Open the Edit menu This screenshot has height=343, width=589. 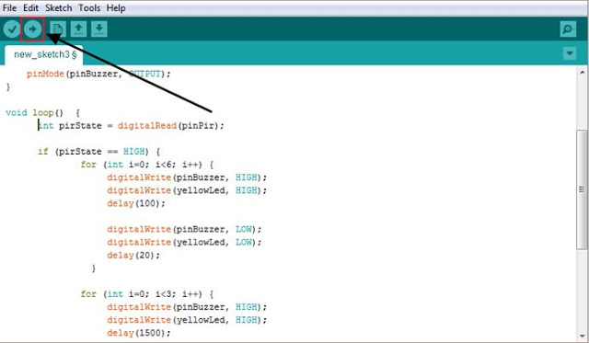tap(30, 8)
